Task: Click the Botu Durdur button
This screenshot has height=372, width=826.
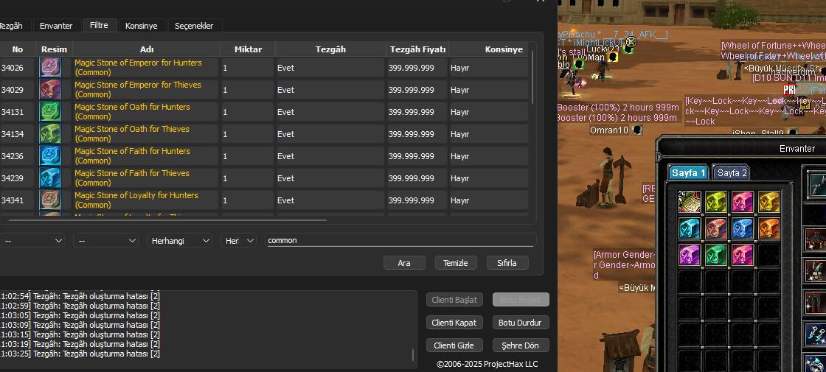Action: point(520,323)
